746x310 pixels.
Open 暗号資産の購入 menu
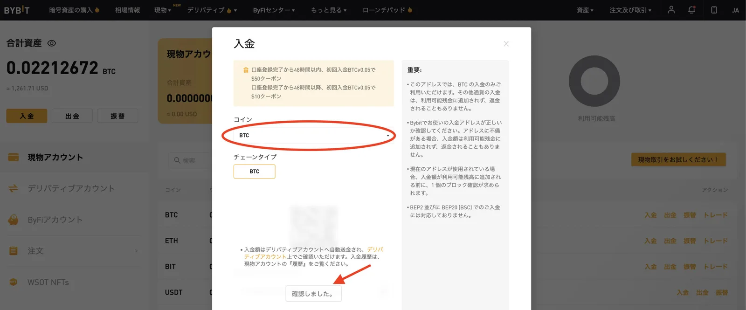(71, 10)
